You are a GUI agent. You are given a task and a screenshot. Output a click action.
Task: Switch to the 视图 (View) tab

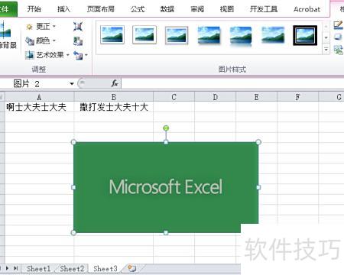coord(227,9)
